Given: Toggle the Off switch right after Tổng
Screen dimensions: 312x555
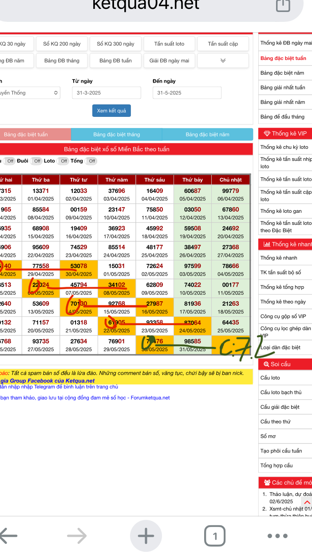Looking at the screenshot, I should tap(92, 161).
